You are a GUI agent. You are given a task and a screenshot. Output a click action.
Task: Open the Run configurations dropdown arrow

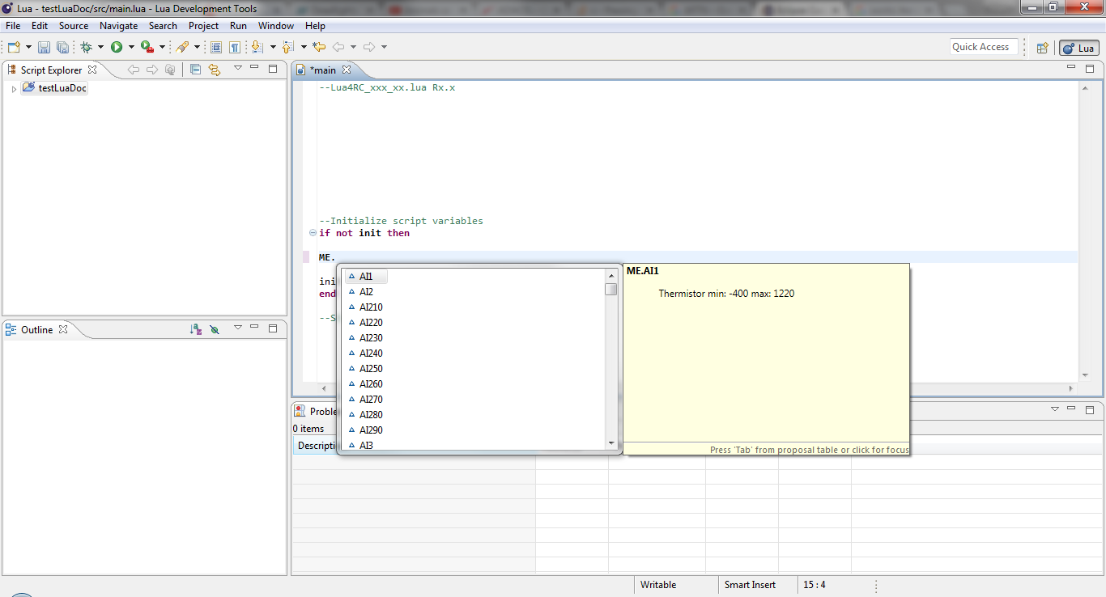[x=130, y=47]
